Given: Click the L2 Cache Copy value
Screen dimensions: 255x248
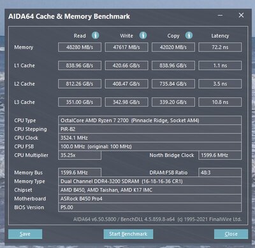Looking at the screenshot, I should [173, 84].
